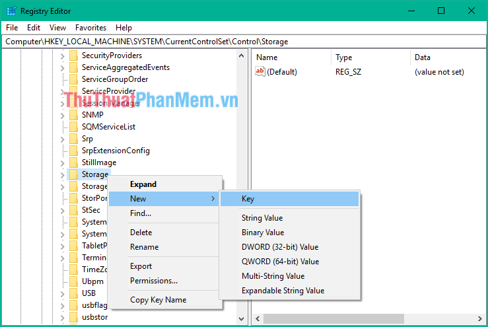Expand the selected Storage key arrow

tap(62, 175)
